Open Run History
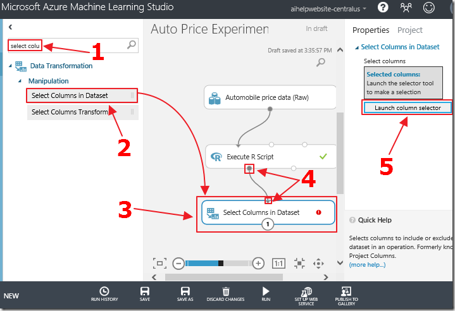 [x=104, y=294]
